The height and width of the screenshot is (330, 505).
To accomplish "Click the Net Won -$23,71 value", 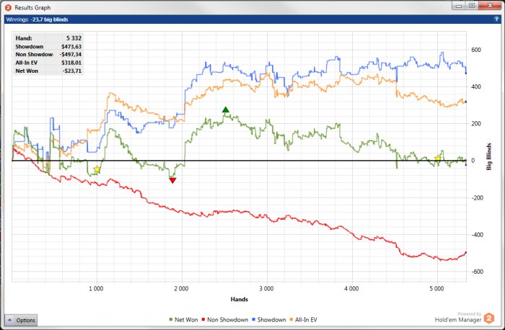I will click(72, 71).
